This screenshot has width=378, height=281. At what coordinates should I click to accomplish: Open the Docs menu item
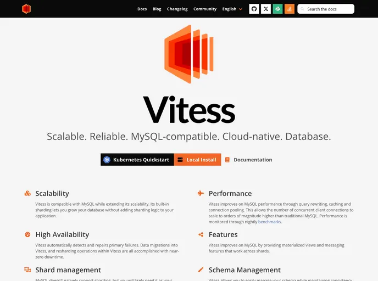pos(142,9)
